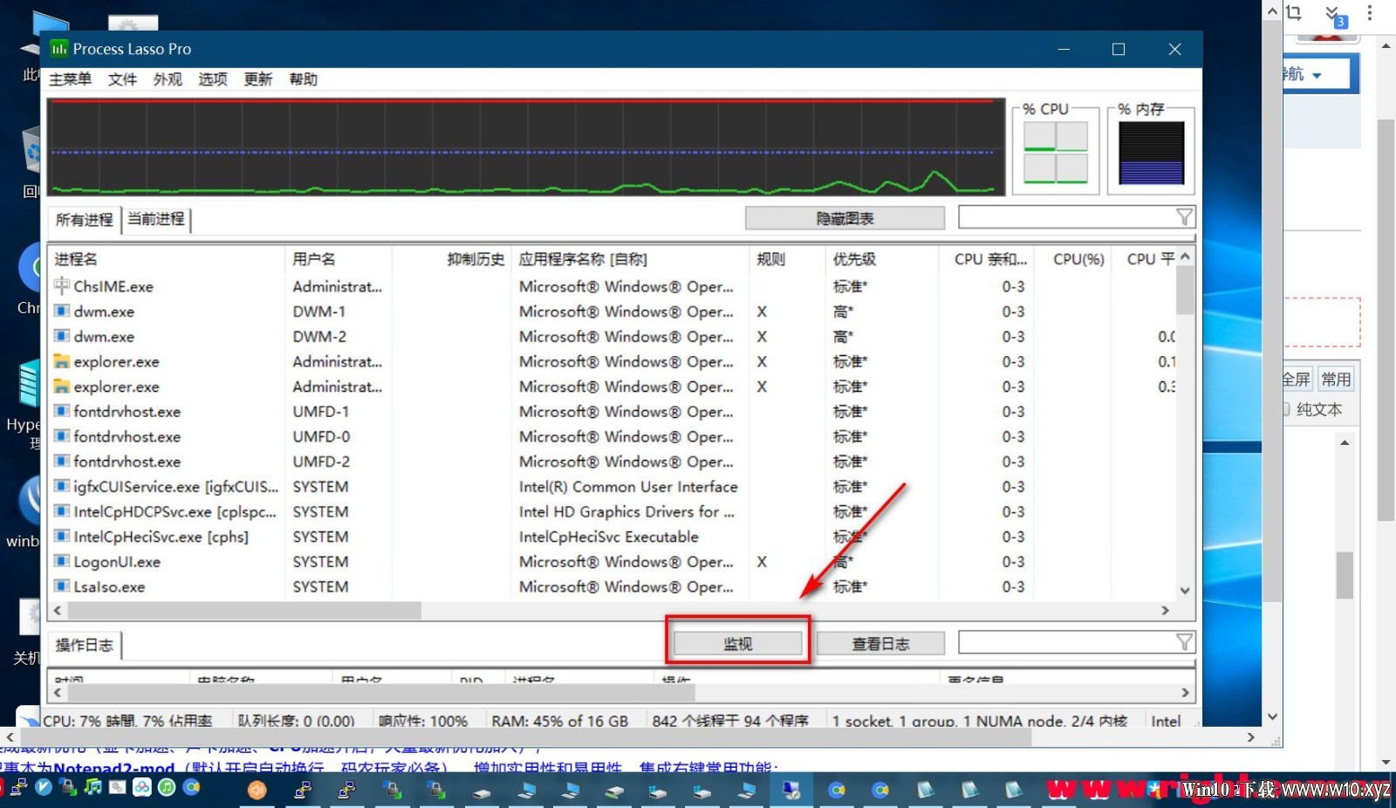Click the process list horizontal scrollbar thumb
This screenshot has height=808, width=1396.
click(244, 610)
